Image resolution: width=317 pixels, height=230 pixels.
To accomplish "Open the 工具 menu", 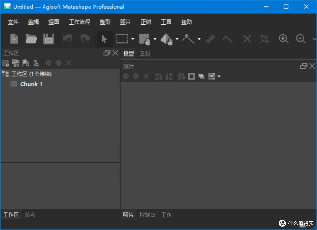I will 166,22.
